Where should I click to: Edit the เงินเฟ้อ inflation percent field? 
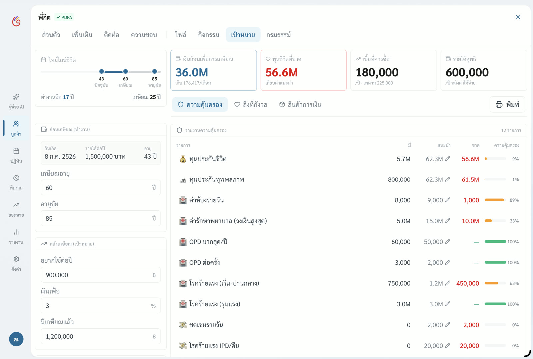(x=101, y=306)
